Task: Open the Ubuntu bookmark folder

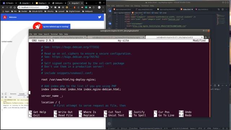Action: (49, 11)
